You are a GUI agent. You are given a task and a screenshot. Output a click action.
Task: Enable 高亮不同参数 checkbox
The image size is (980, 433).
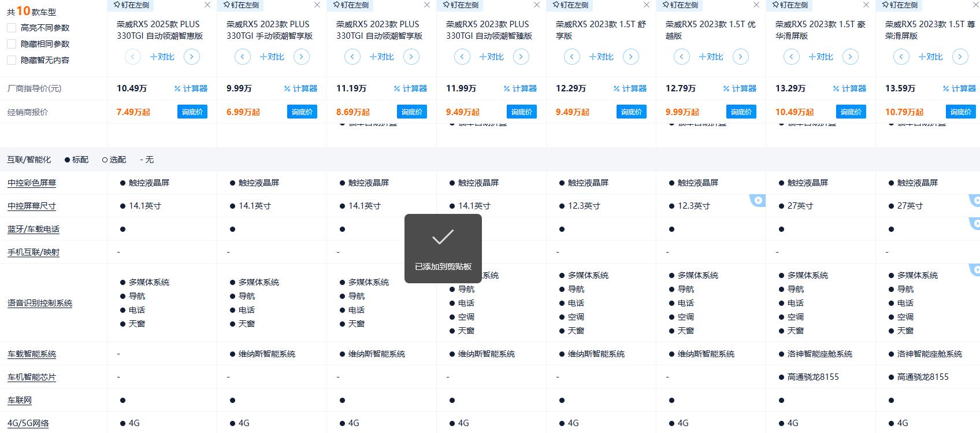[12, 28]
